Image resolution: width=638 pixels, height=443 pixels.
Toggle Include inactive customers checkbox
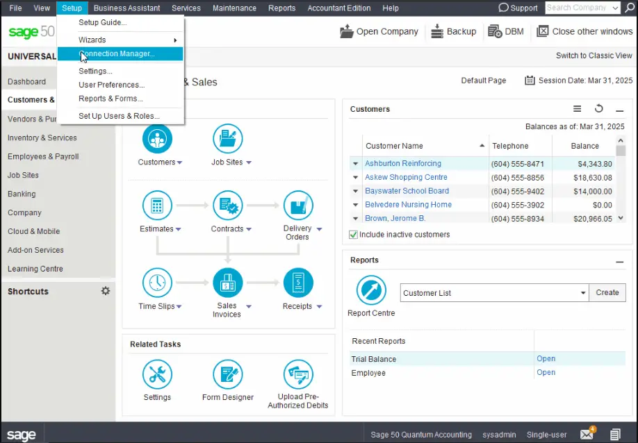tap(353, 235)
